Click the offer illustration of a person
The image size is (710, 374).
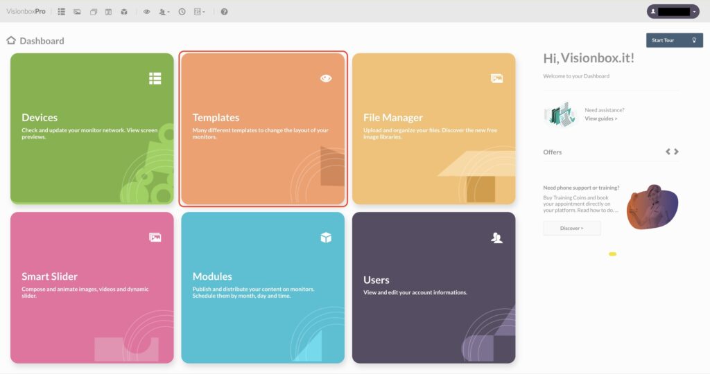pyautogui.click(x=652, y=206)
